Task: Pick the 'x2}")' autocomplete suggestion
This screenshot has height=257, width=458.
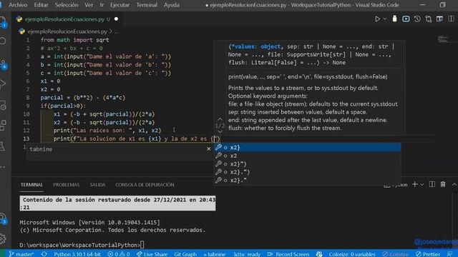Action: [x=307, y=163]
